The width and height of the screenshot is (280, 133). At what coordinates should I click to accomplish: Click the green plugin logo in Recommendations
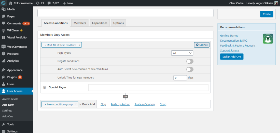coord(268,39)
